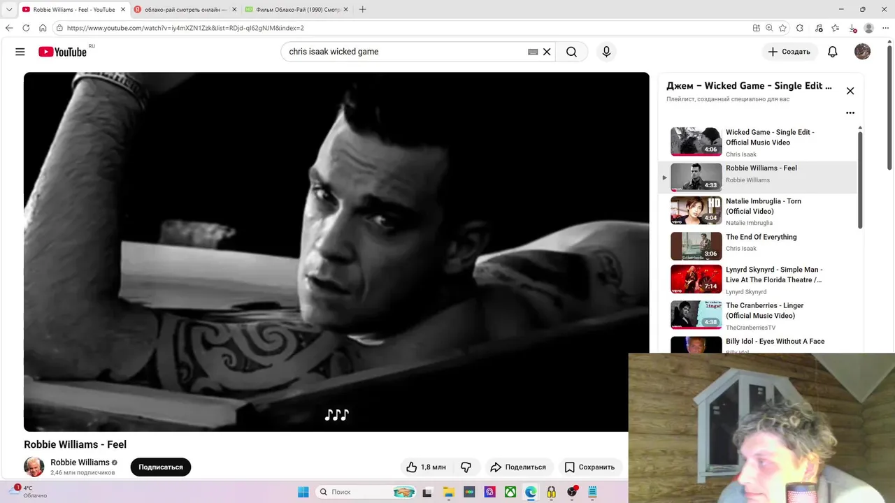Click the playlist panel scrollbar
Screen dimensions: 895x503
(x=860, y=179)
